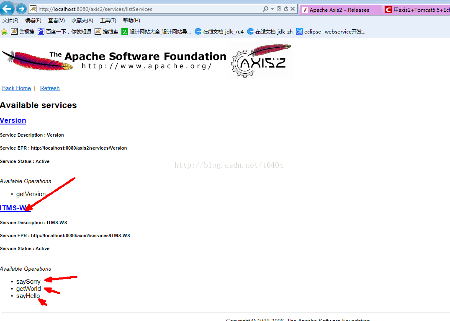Image resolution: width=450 pixels, height=321 pixels.
Task: Open the ITMS-WS service link
Action: [x=15, y=208]
